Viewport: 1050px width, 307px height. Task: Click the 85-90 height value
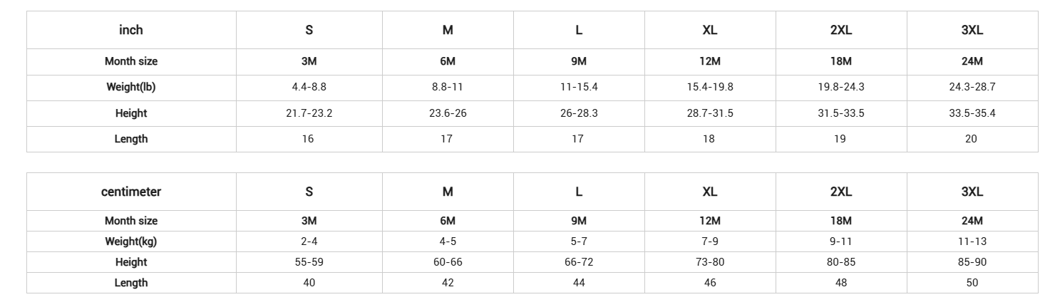click(972, 262)
